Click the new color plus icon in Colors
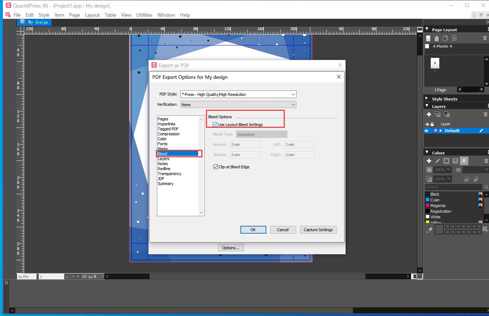The image size is (489, 316). pyautogui.click(x=429, y=161)
